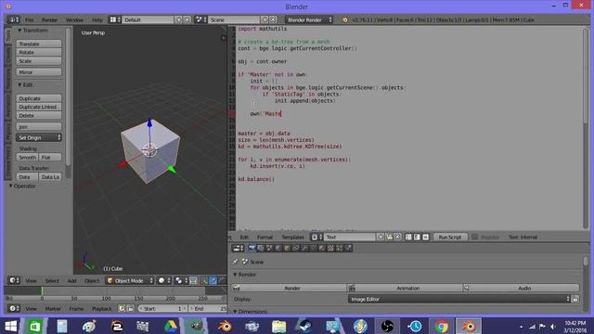Image resolution: width=594 pixels, height=334 pixels.
Task: Open Google Drive from the taskbar
Action: tap(171, 326)
